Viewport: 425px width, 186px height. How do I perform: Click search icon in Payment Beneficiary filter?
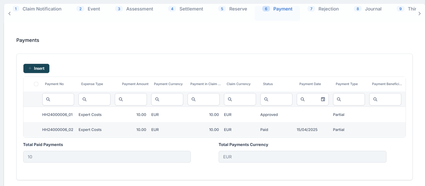point(375,99)
